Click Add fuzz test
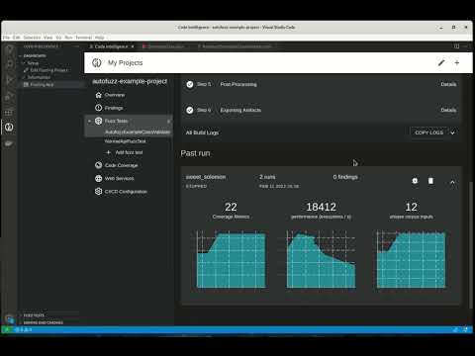The height and width of the screenshot is (356, 475). (x=129, y=152)
